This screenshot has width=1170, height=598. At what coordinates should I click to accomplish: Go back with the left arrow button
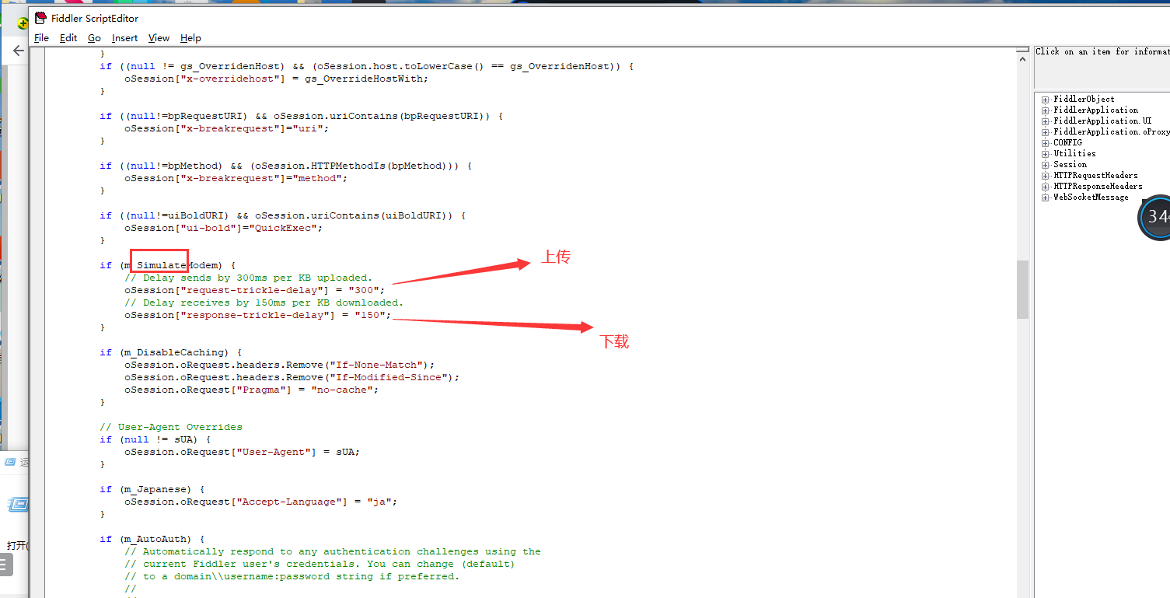(19, 51)
